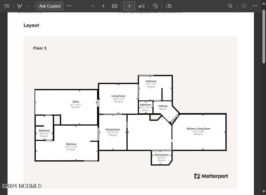Screen dimensions: 266x195
Task: Click the Kitchen, Living Room label
Action: point(198,129)
